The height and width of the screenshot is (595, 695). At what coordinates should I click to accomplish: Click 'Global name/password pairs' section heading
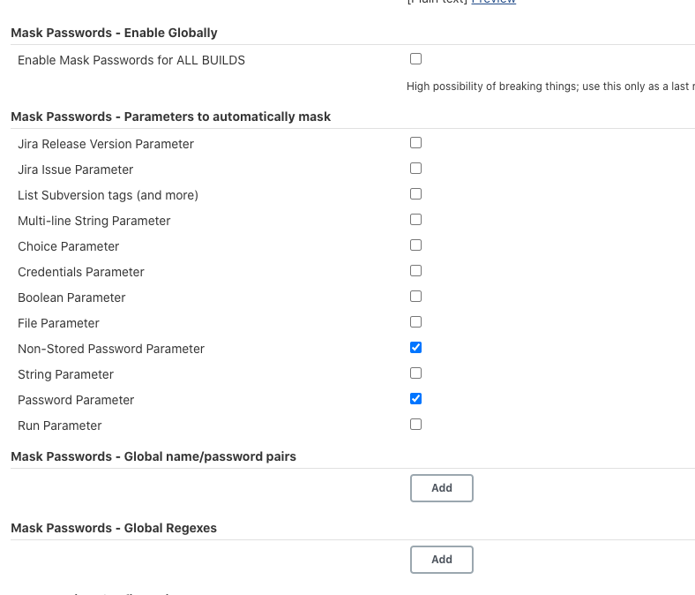pos(153,456)
